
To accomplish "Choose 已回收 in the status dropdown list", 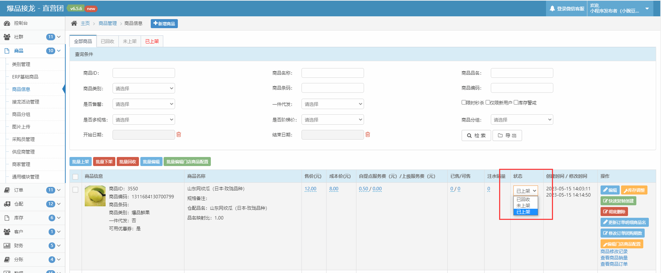I will tap(526, 199).
